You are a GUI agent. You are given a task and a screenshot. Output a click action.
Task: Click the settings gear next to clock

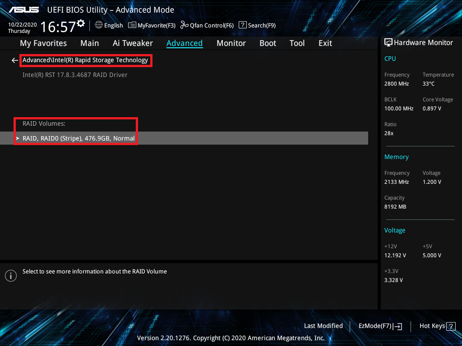coord(81,23)
